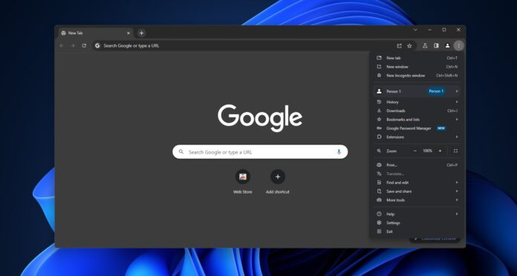Click the 100% zoom value
517x276 pixels.
428,151
